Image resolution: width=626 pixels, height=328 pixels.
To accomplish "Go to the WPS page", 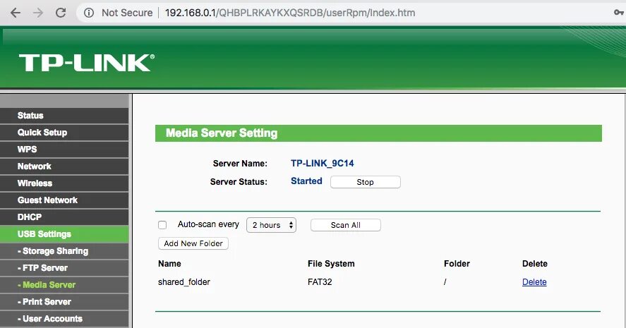I will click(64, 150).
